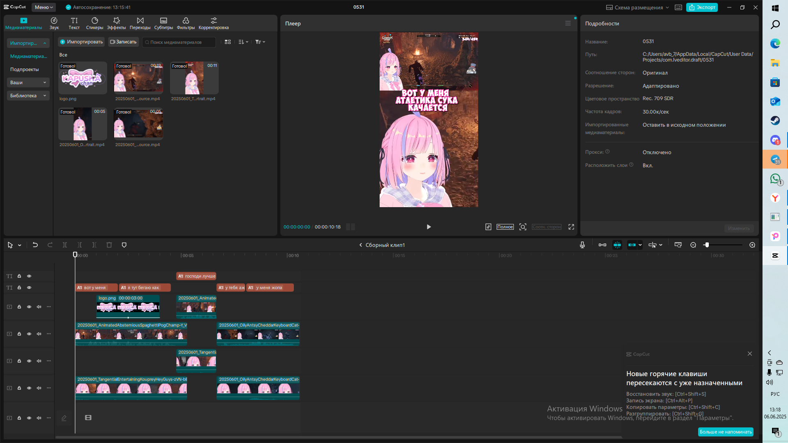Open the Корректировка adjustment icon
Viewport: 788px width, 443px height.
click(x=213, y=21)
